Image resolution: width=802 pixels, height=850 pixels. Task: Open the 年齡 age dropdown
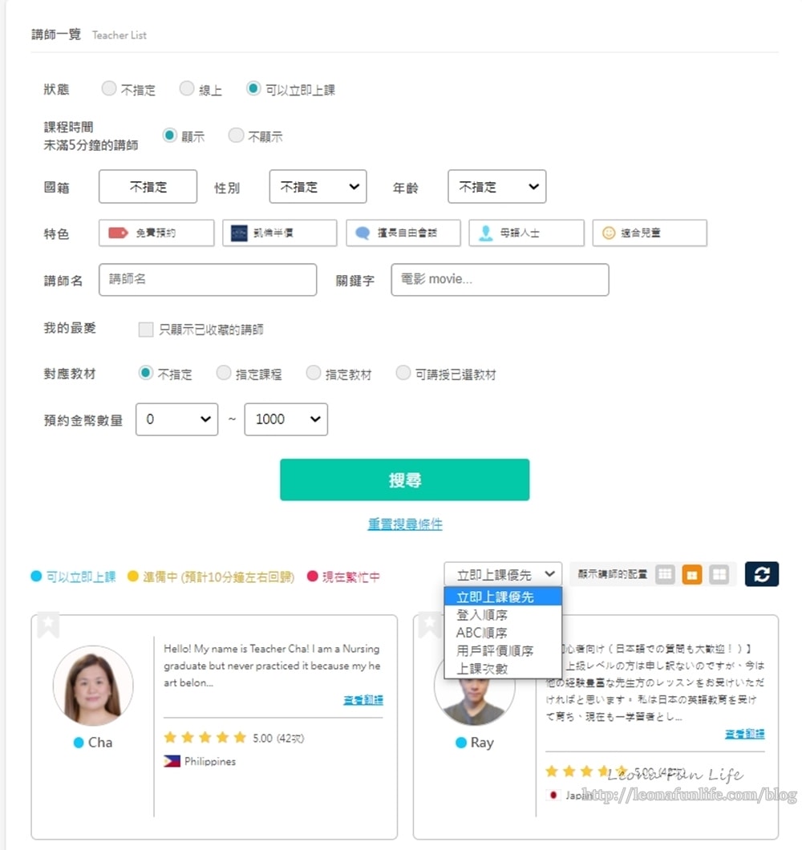[496, 187]
